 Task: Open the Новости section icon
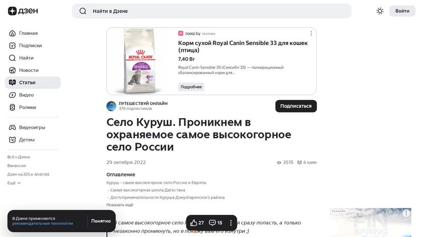(x=12, y=70)
